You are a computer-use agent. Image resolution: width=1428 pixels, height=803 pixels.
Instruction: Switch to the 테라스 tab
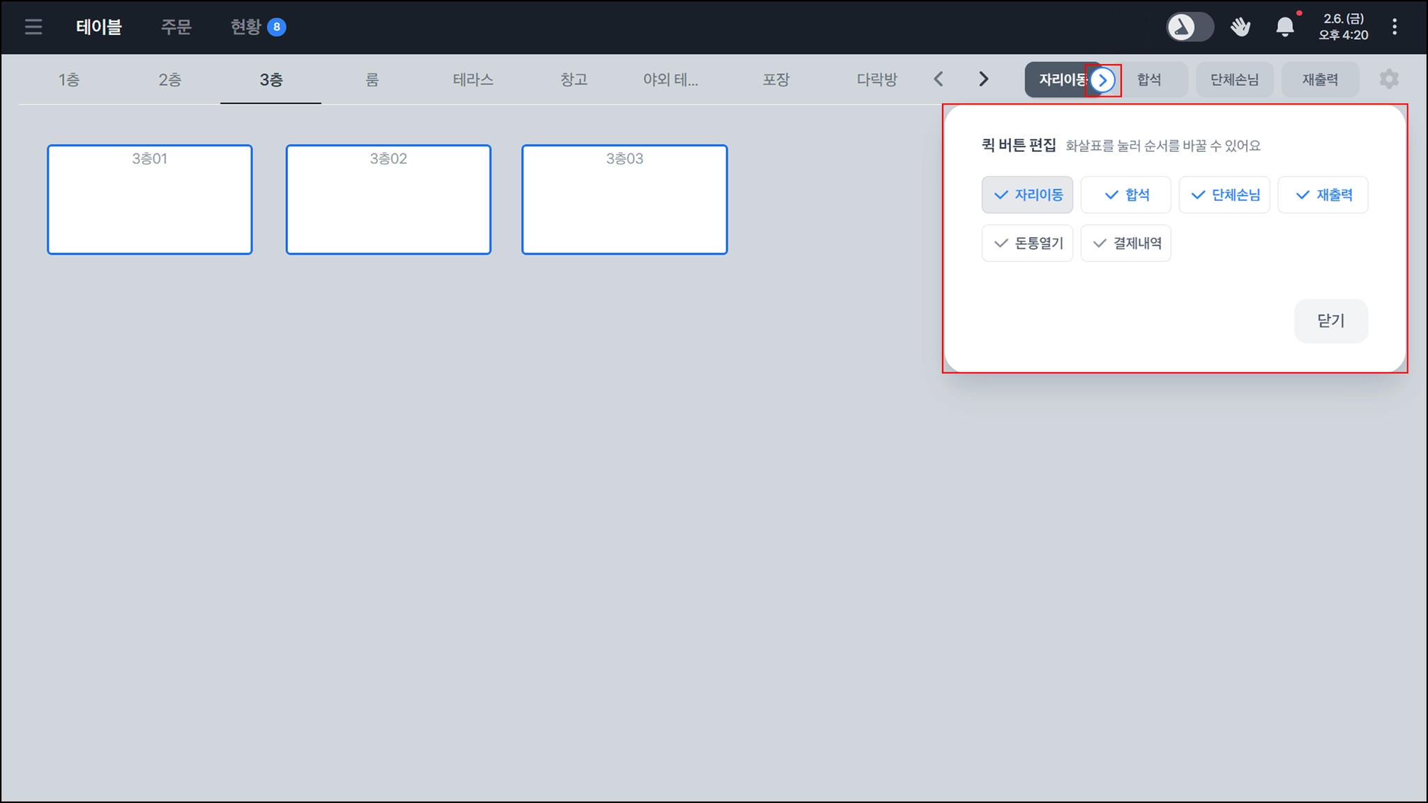pyautogui.click(x=473, y=80)
